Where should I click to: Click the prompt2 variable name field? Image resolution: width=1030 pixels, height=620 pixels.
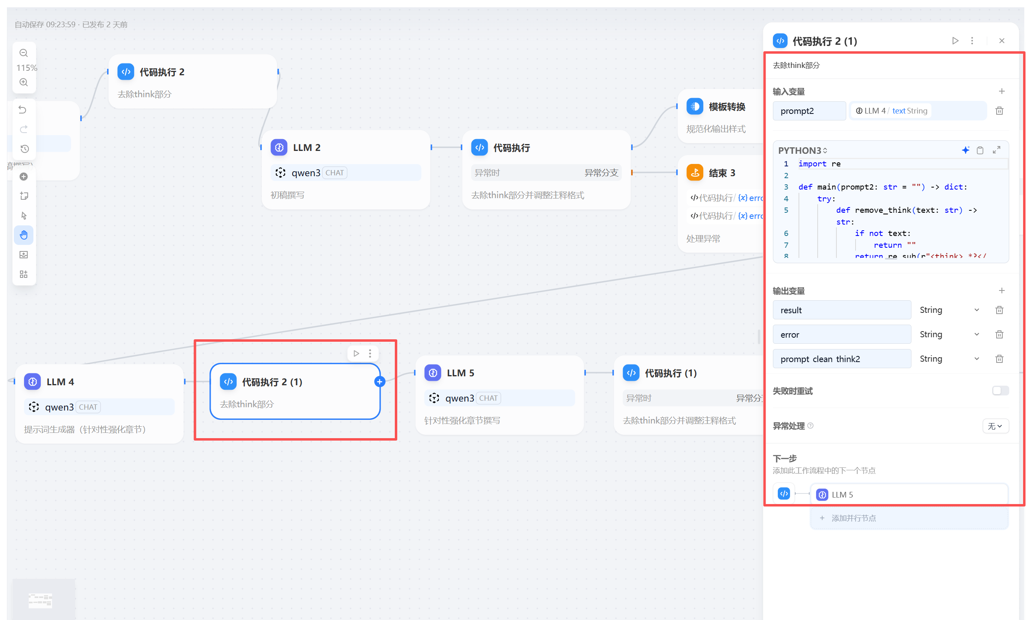point(809,111)
